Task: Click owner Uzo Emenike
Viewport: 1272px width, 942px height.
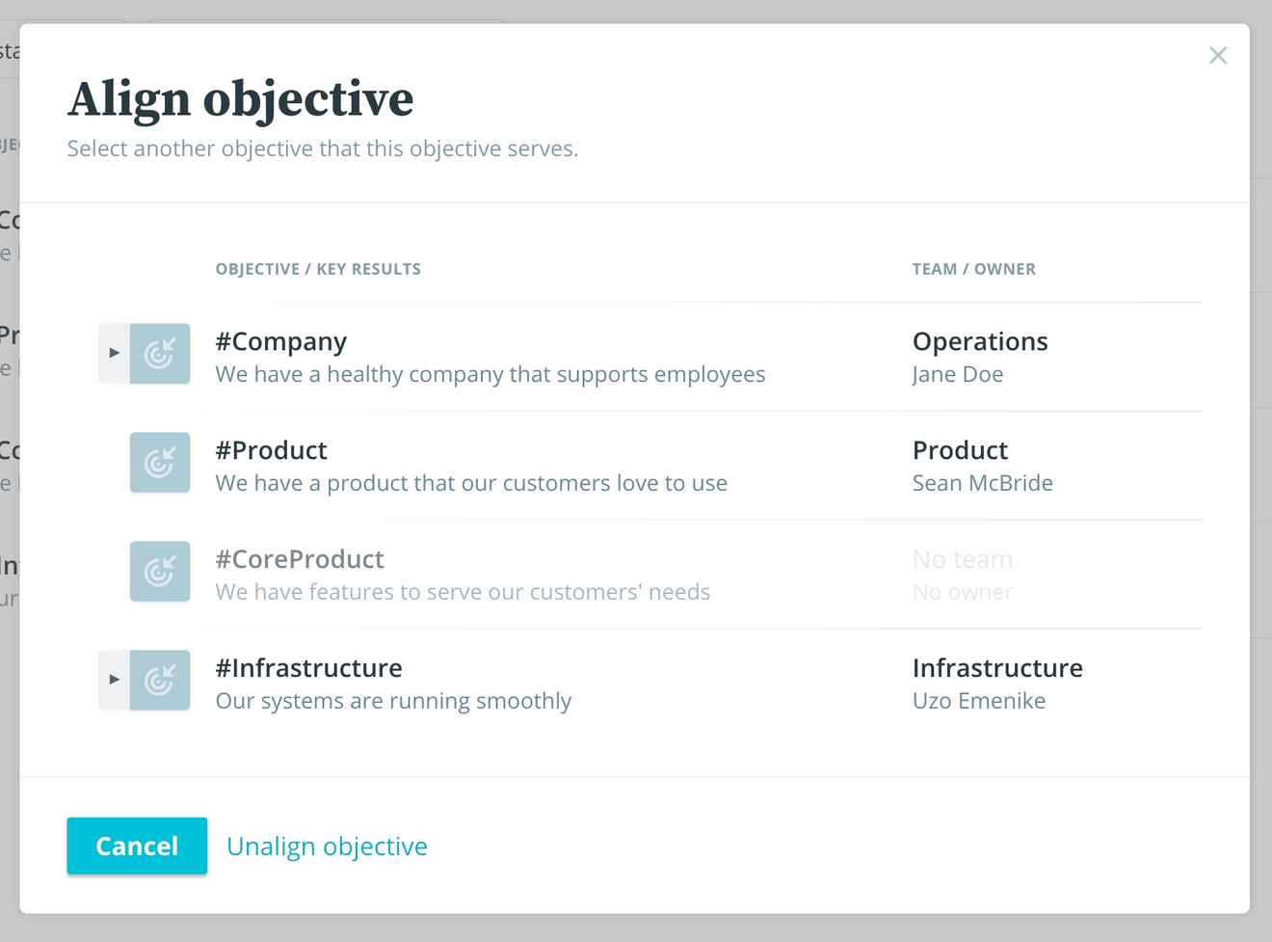Action: point(978,701)
